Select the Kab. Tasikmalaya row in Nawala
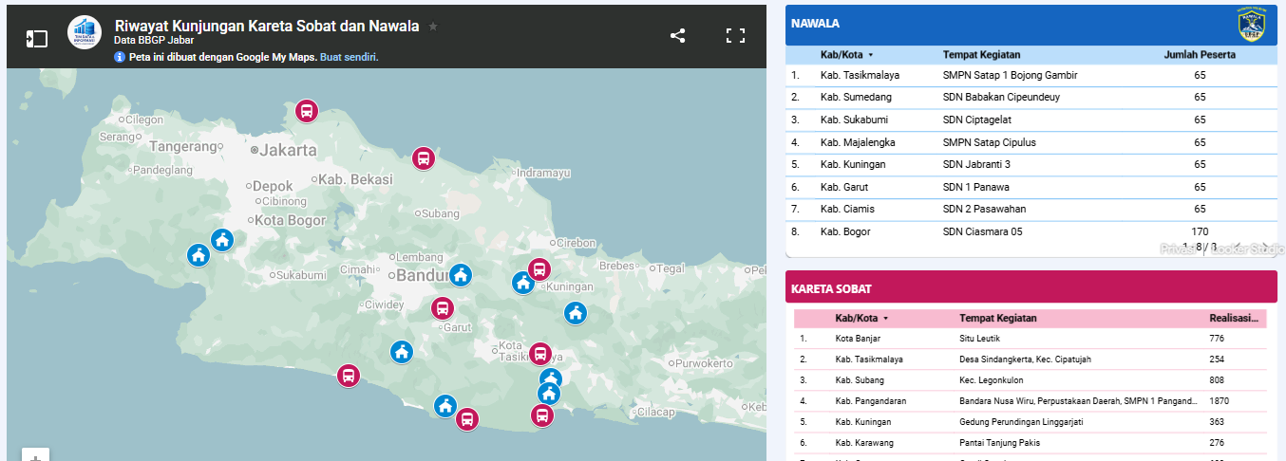Viewport: 1286px width, 461px height. (x=860, y=75)
